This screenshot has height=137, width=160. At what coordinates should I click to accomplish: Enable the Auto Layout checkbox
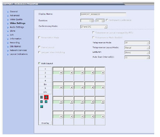(x=39, y=63)
